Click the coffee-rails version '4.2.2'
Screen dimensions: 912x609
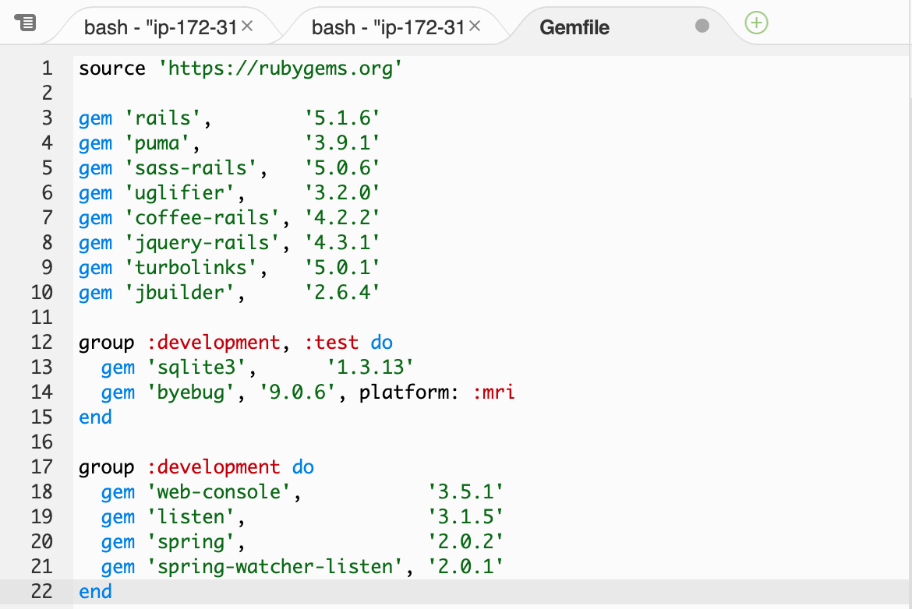[342, 219]
